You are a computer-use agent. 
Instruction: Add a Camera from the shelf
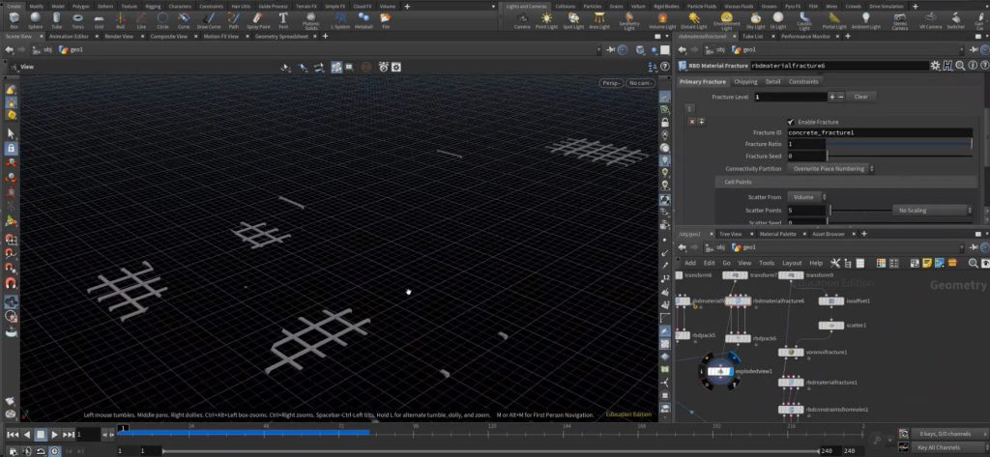point(522,20)
